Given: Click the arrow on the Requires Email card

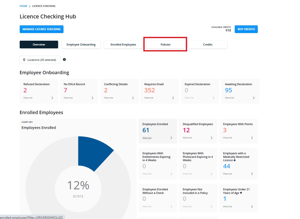Looking at the screenshot, I should [173, 98].
